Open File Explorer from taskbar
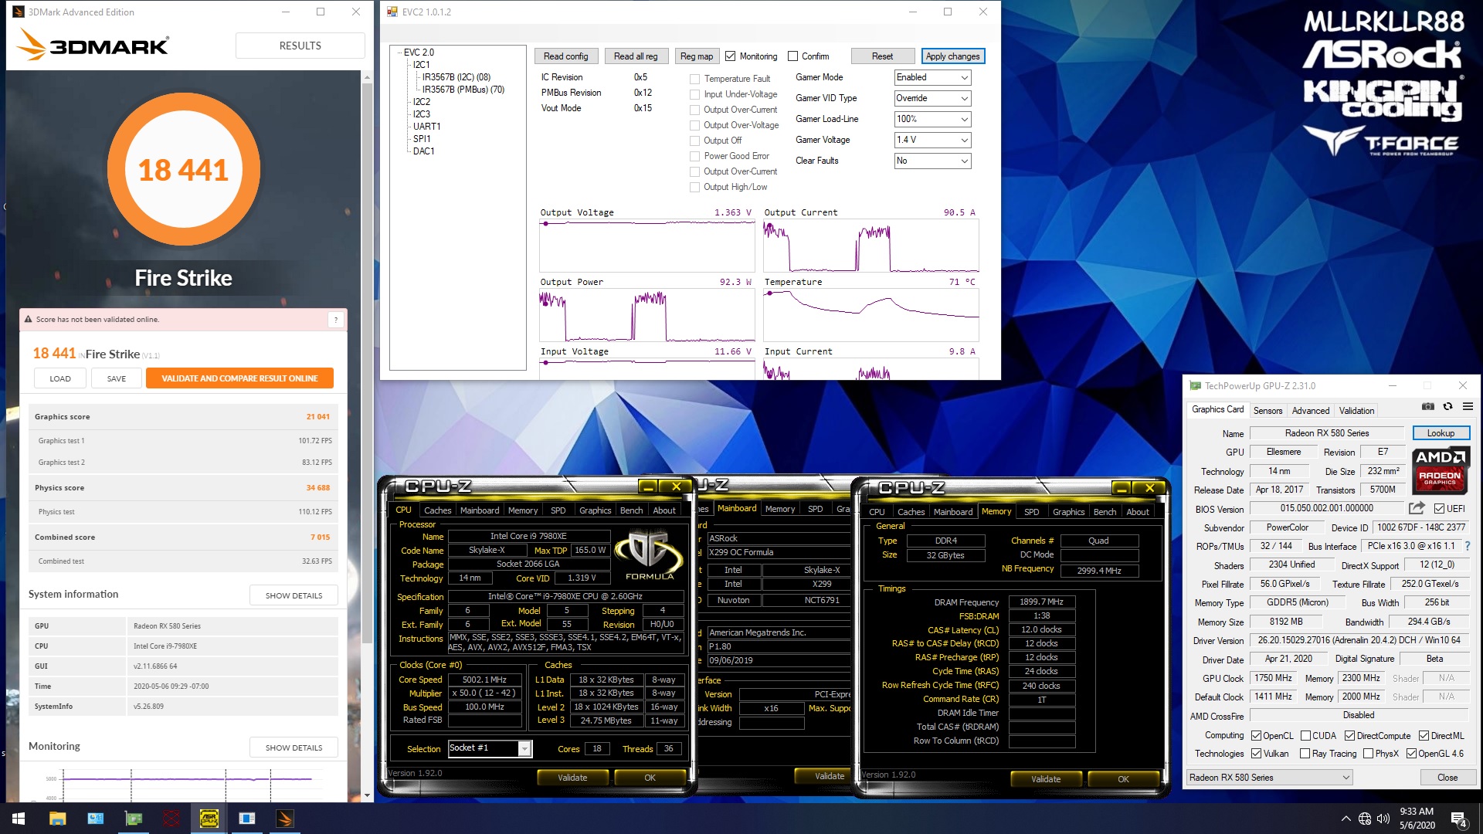The height and width of the screenshot is (834, 1483). (58, 819)
